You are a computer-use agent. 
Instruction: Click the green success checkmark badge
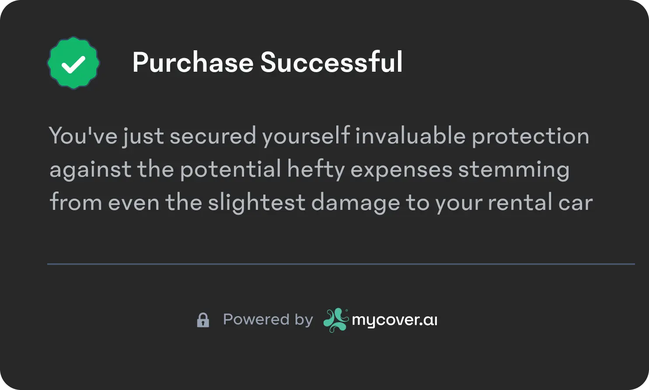[73, 63]
